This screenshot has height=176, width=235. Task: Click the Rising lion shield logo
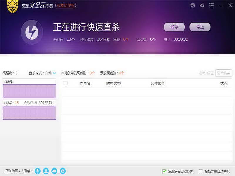(x=13, y=6)
